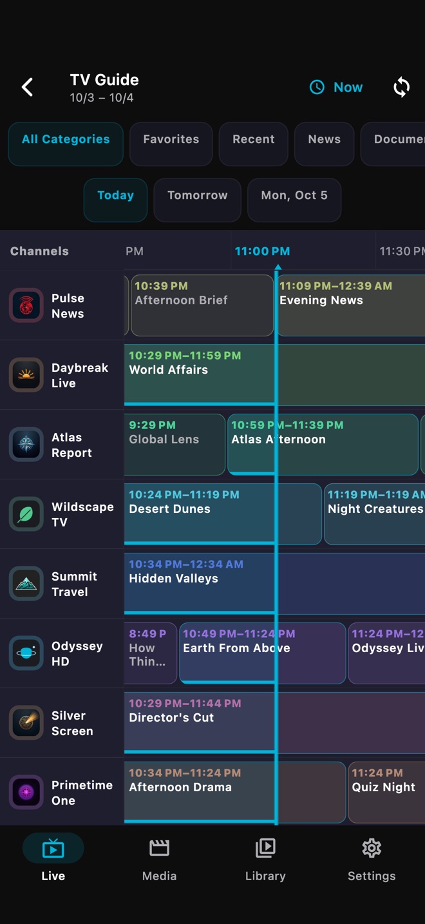Click the 11:00 PM time header
This screenshot has width=425, height=924.
coord(262,251)
